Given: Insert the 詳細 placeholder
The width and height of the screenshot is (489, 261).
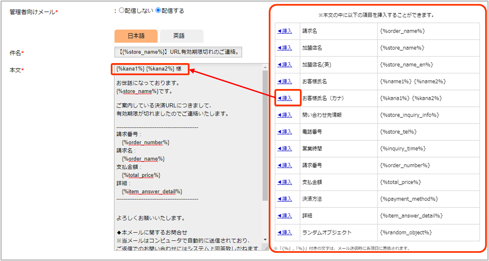Looking at the screenshot, I should pyautogui.click(x=285, y=216).
